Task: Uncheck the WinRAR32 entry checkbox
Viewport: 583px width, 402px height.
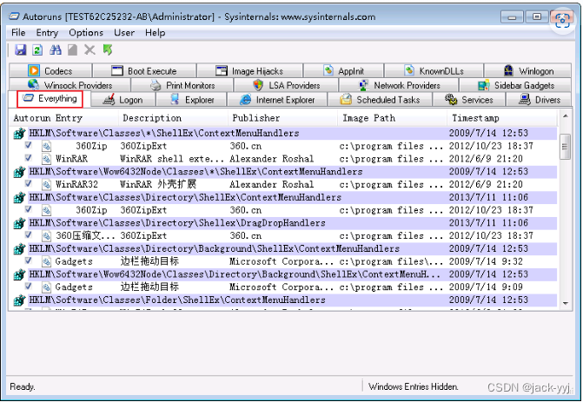Action: coord(29,183)
